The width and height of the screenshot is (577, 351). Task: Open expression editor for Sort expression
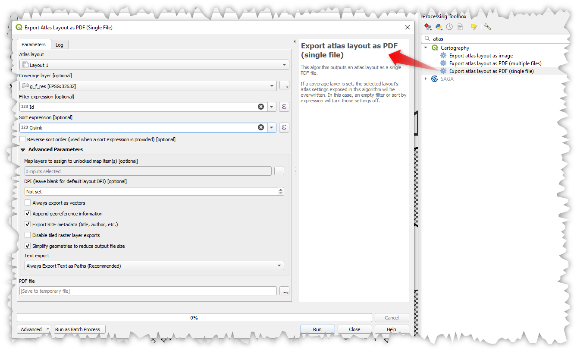(284, 127)
